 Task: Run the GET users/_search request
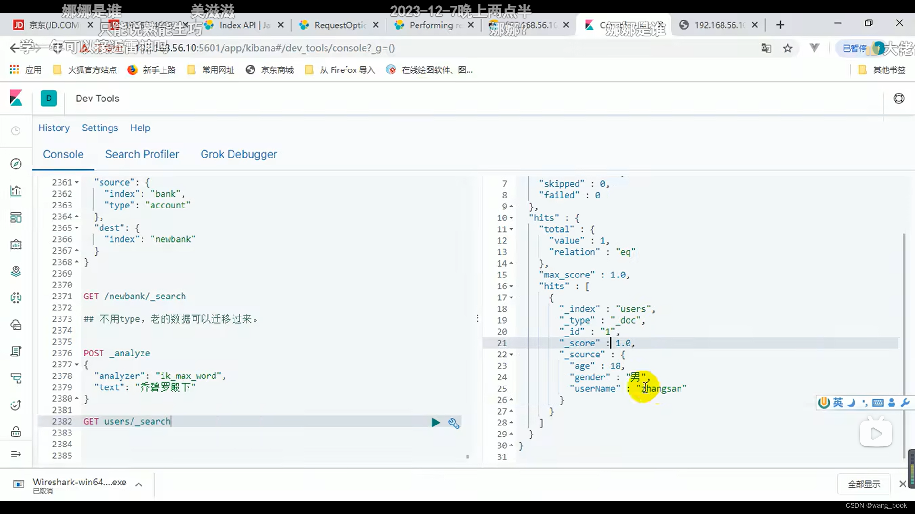(436, 423)
